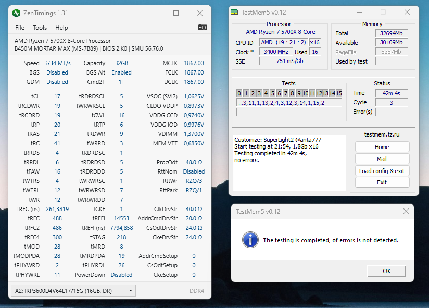Click the BGS Alt value Enabled
Viewport: 429px width, 308px height.
pyautogui.click(x=121, y=72)
